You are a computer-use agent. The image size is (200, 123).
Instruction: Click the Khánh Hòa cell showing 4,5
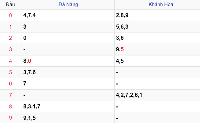[157, 61]
